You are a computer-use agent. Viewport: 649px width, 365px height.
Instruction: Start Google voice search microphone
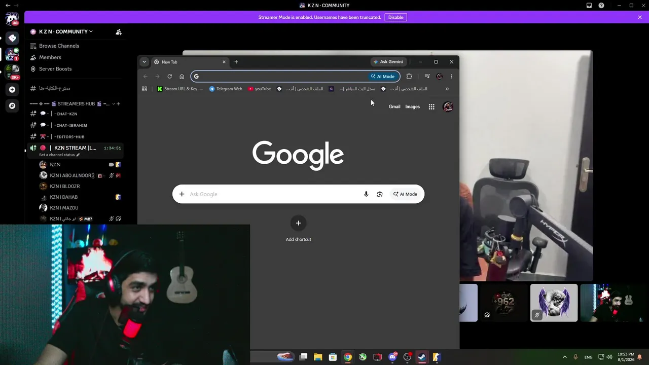point(366,194)
